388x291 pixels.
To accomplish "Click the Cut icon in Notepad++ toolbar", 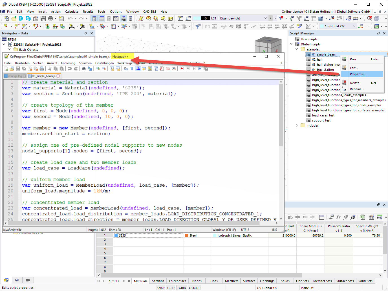I will (x=50, y=69).
